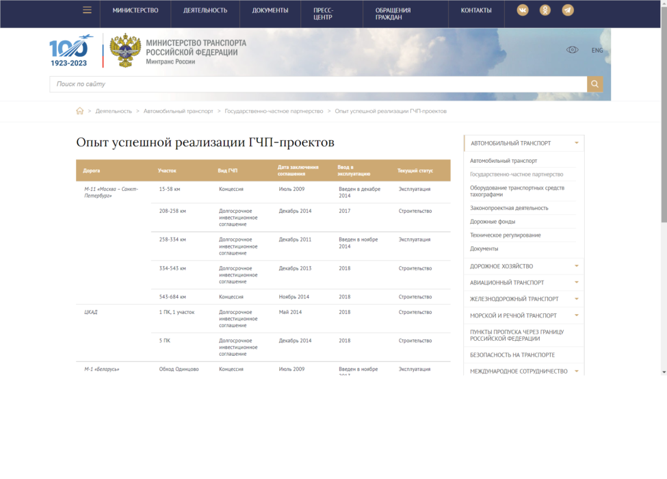Viewport: 667px width, 479px height.
Task: Open the Telegram channel icon
Action: pos(567,10)
